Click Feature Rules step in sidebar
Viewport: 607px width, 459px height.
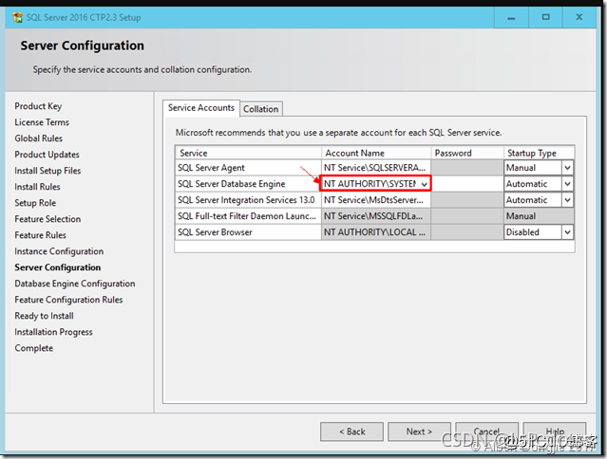coord(40,235)
